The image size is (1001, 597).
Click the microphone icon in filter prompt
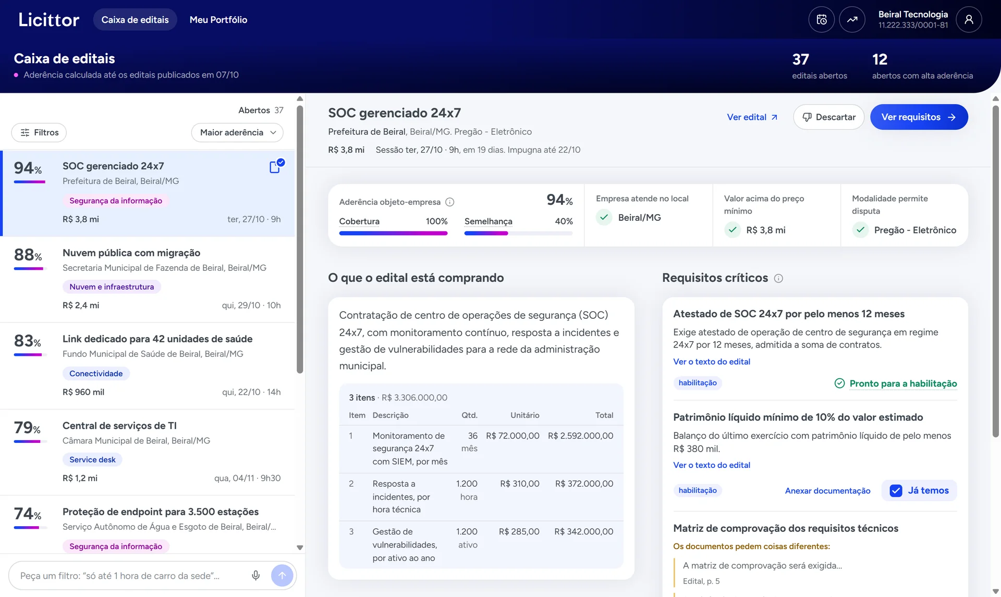tap(255, 576)
